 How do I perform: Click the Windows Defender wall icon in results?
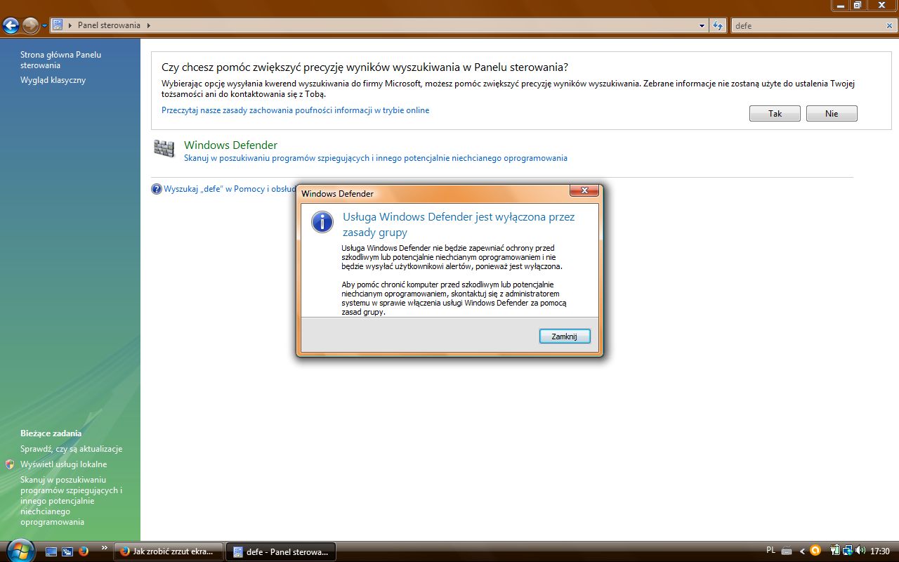(164, 149)
